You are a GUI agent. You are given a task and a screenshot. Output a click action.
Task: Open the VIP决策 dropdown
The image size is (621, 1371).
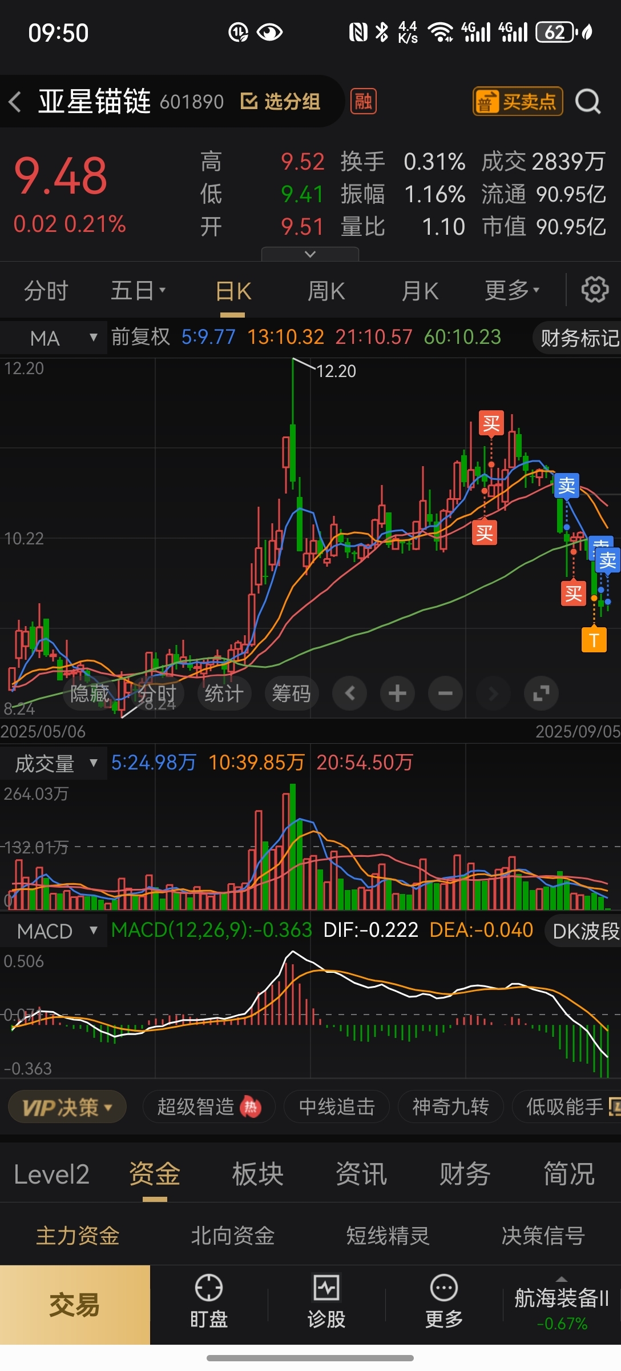[x=67, y=1107]
